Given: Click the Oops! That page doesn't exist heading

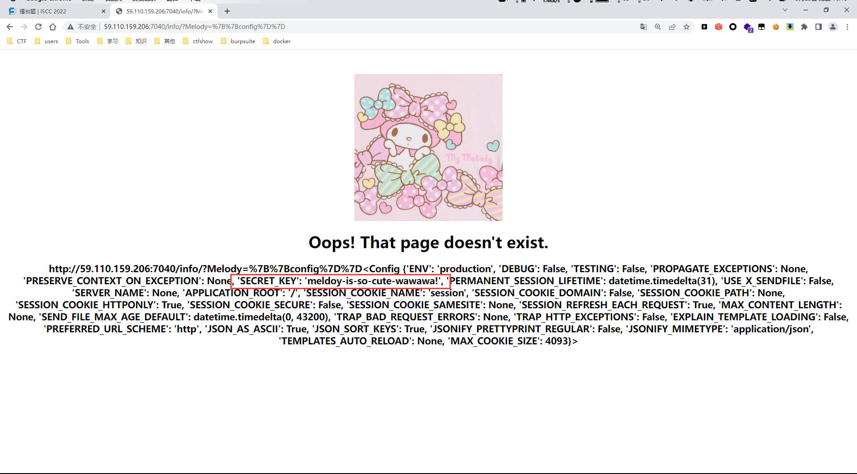Looking at the screenshot, I should click(428, 243).
